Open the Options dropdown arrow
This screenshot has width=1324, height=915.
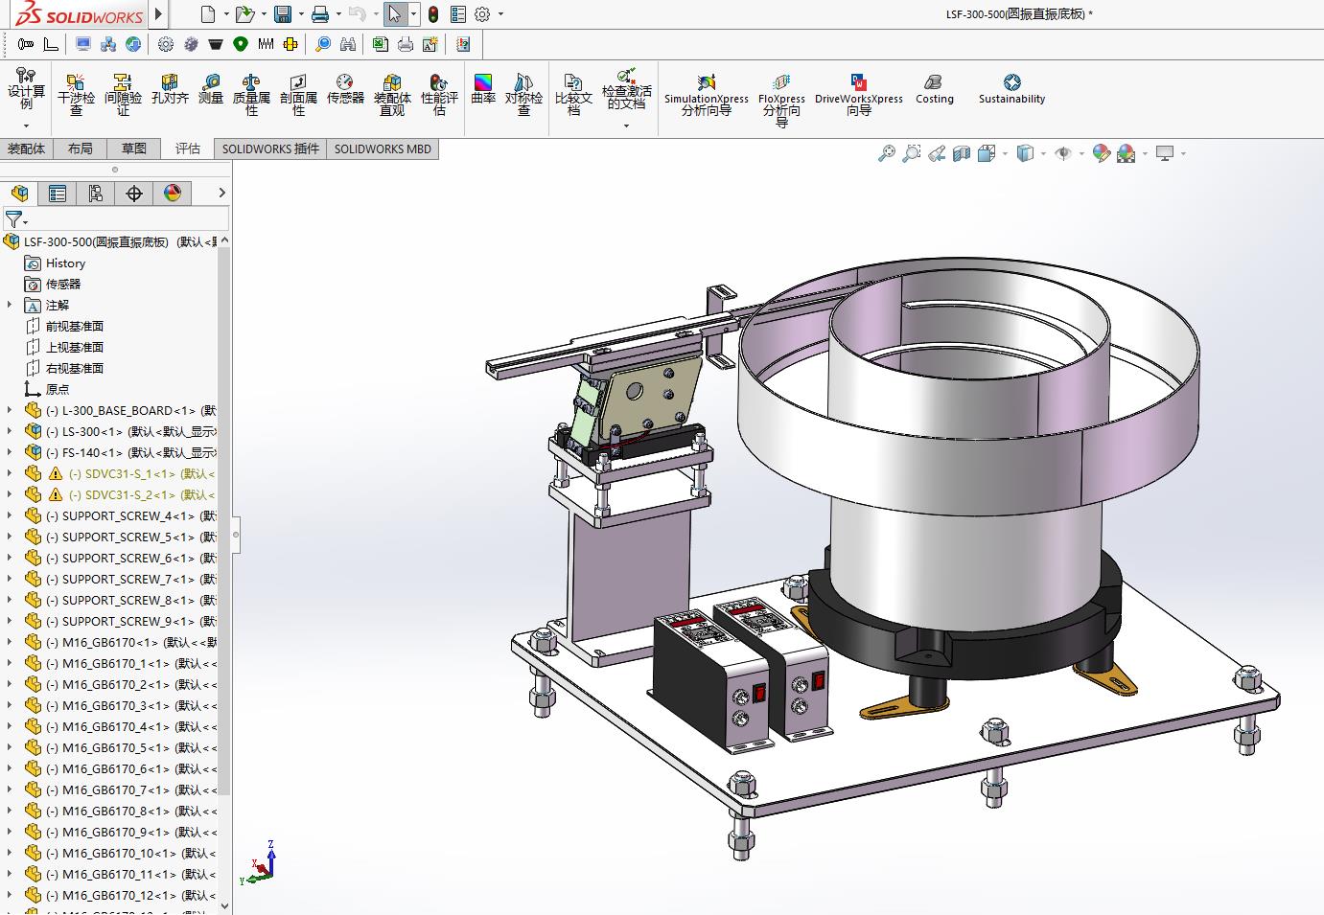coord(500,14)
